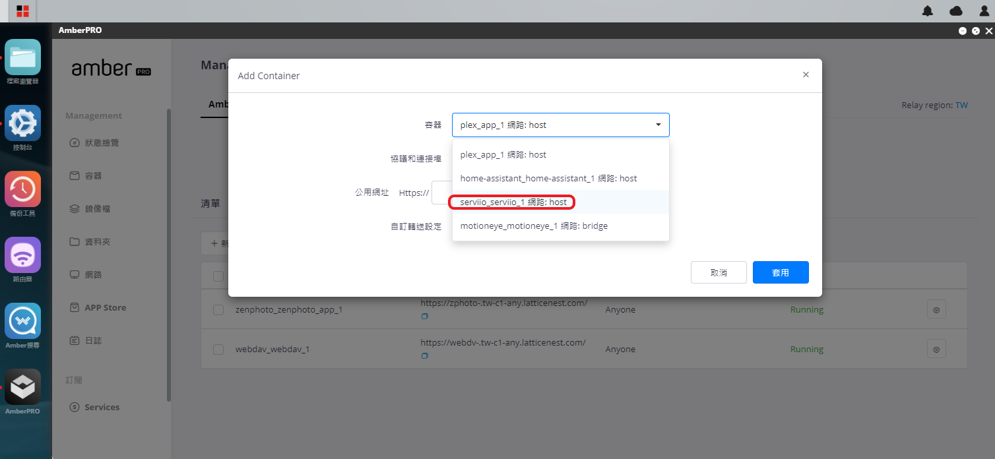Open the zphoto latticenest URL

click(503, 303)
